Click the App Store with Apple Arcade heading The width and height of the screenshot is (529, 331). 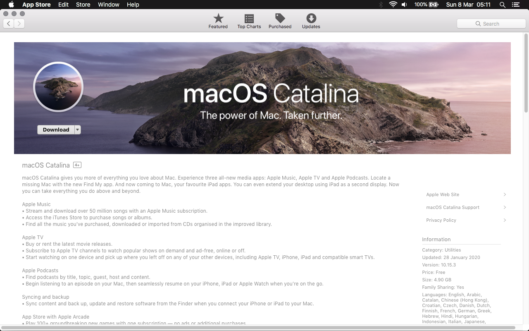click(x=56, y=317)
